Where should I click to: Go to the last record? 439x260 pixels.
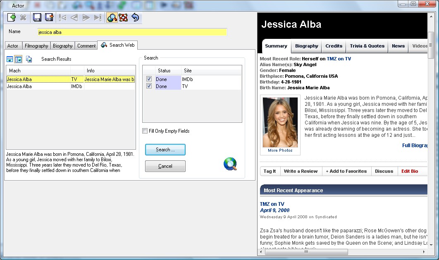point(98,18)
